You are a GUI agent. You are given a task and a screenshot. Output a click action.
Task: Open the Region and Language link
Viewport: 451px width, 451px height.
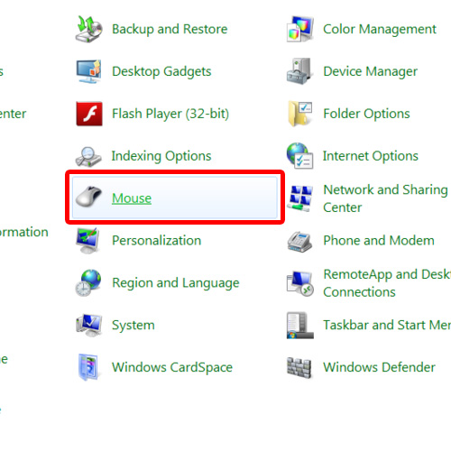point(176,283)
